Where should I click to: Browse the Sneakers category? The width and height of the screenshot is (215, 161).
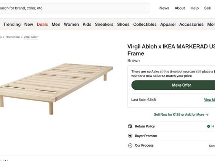click(x=104, y=24)
